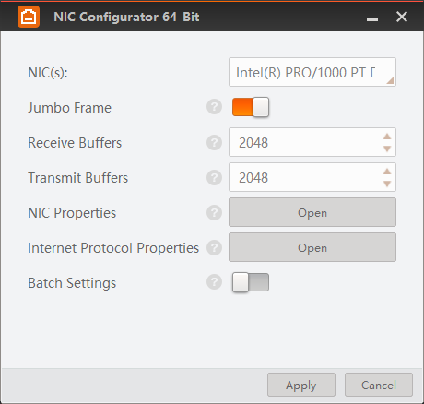Enable the Batch Settings toggle

tap(251, 282)
